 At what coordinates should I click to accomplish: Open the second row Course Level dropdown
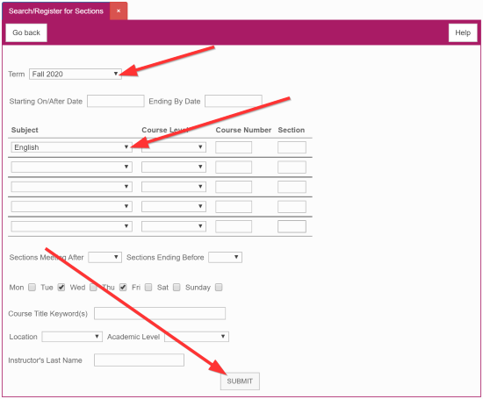174,167
